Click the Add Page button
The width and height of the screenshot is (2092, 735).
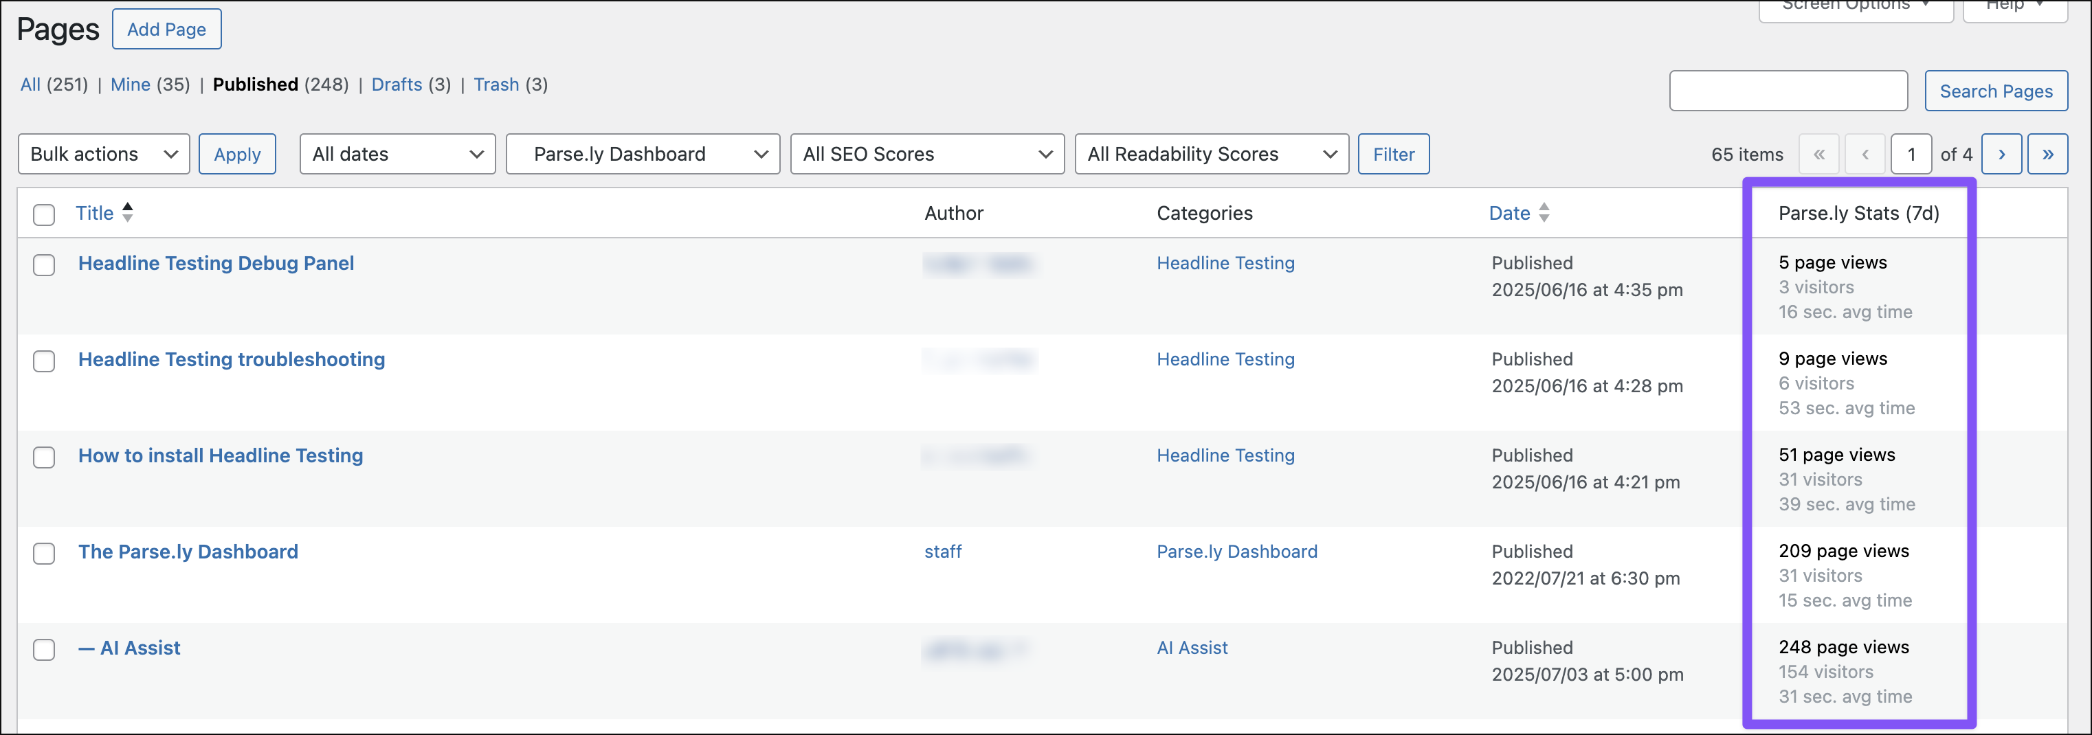click(166, 30)
